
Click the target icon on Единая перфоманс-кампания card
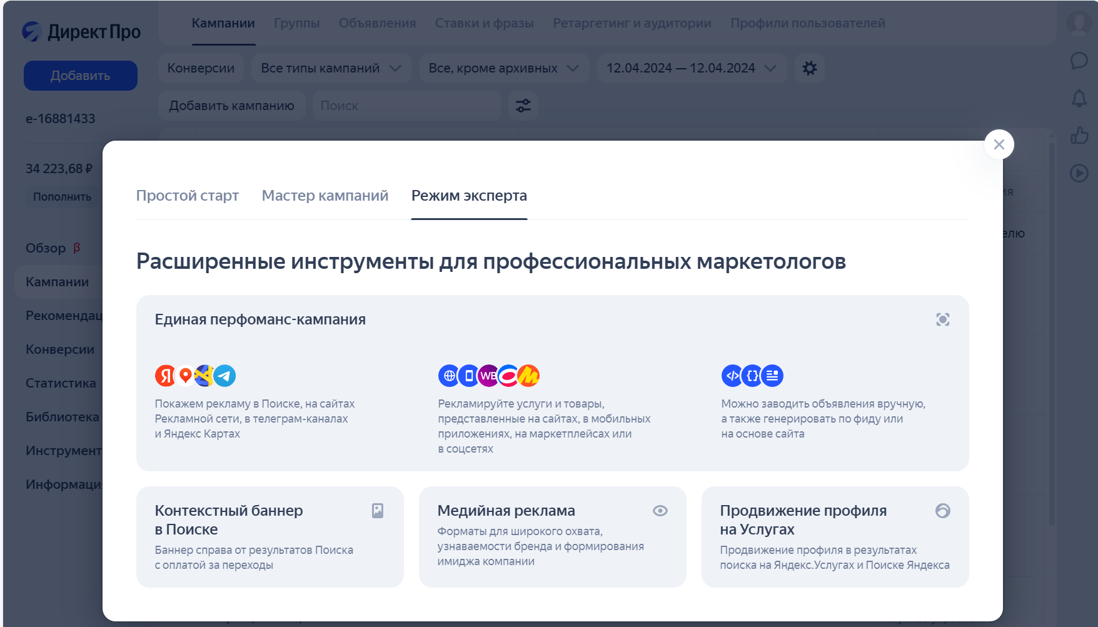tap(943, 319)
